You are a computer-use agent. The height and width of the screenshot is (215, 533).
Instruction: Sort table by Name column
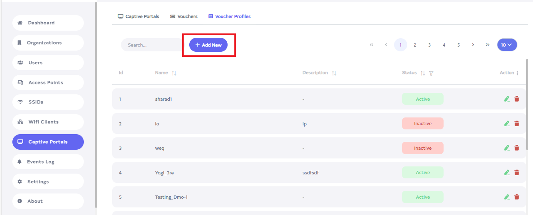pos(174,73)
